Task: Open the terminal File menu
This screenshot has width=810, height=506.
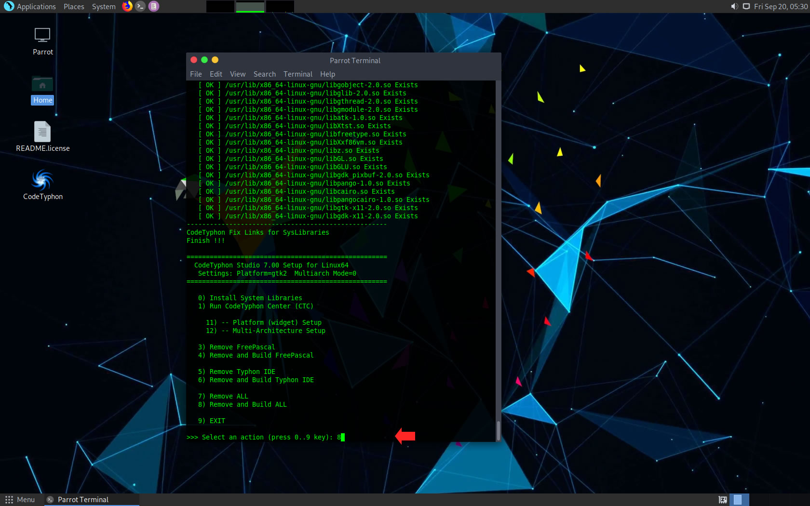Action: click(x=196, y=74)
